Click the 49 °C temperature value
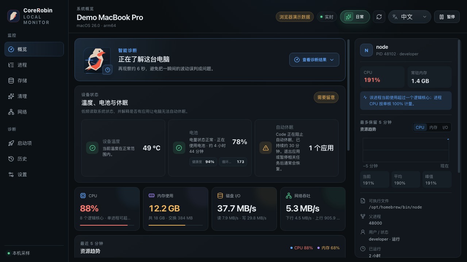 pyautogui.click(x=151, y=148)
